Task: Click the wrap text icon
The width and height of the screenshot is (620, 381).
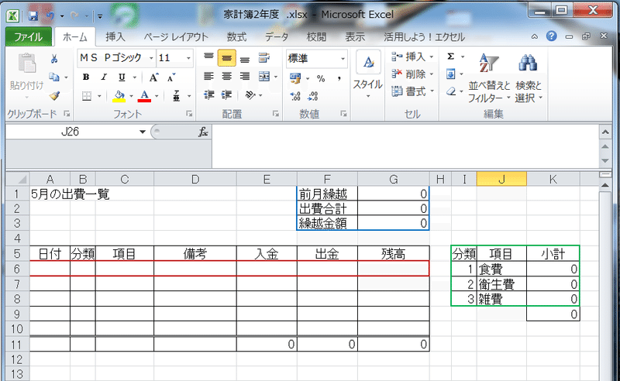Action: pyautogui.click(x=263, y=58)
